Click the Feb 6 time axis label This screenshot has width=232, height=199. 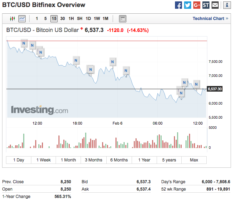[x=118, y=123]
